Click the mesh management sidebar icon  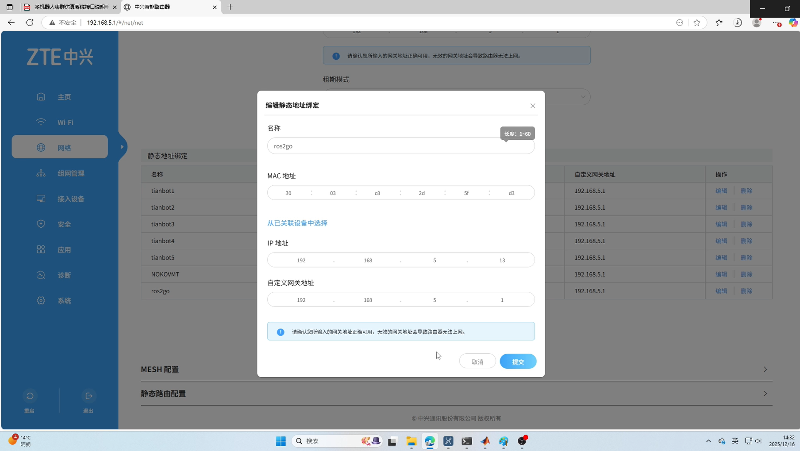tap(41, 173)
